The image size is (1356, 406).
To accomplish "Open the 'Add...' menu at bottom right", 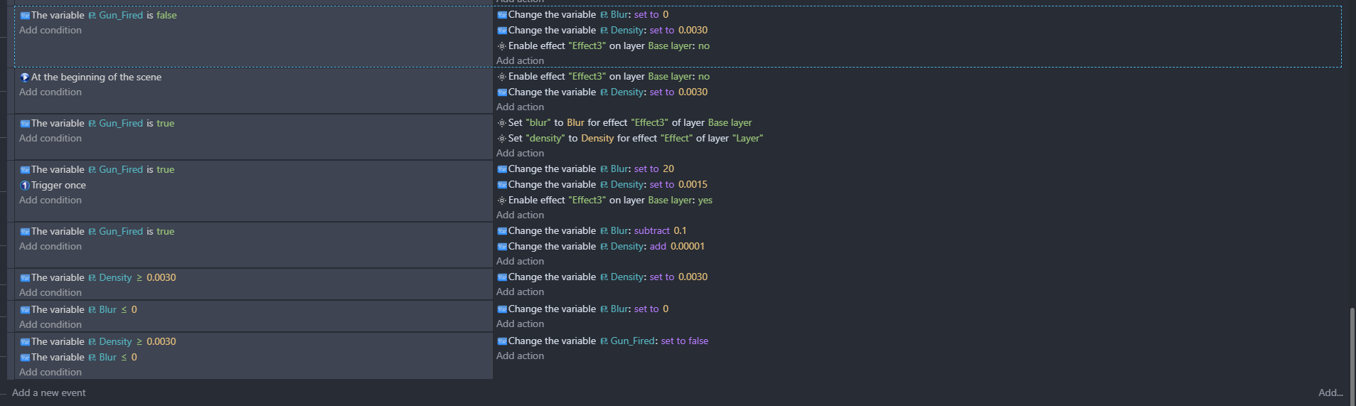I will (x=1330, y=393).
